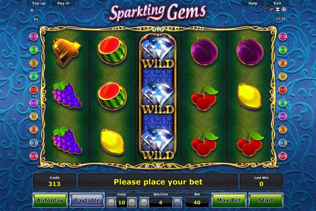This screenshot has width=316, height=211.
Task: Increase Bet/Line with plus button
Action: point(177,202)
